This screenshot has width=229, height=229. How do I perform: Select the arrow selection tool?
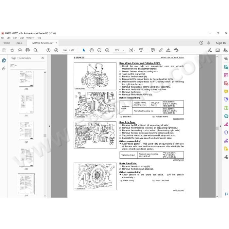coord(84,50)
